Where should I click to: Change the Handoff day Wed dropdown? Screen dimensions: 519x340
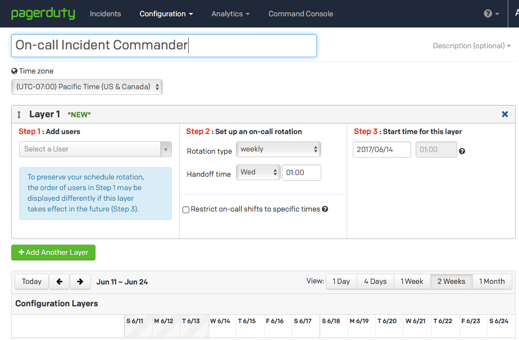(258, 172)
